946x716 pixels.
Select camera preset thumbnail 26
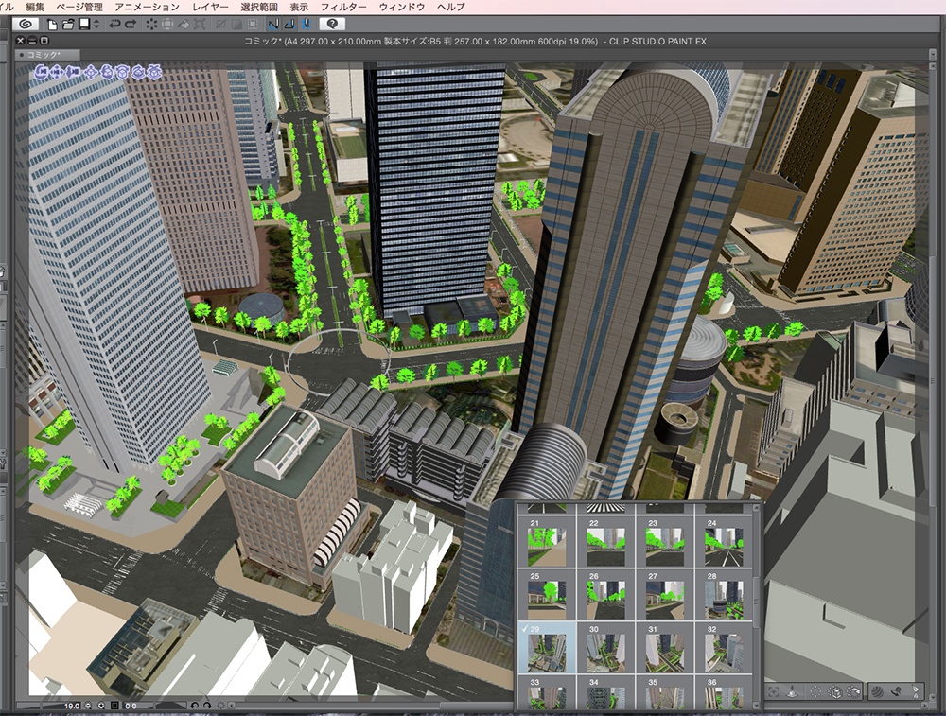pyautogui.click(x=605, y=595)
